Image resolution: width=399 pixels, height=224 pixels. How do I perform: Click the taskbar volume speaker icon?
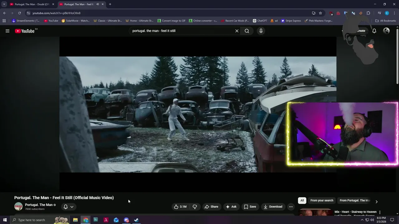pos(372,220)
